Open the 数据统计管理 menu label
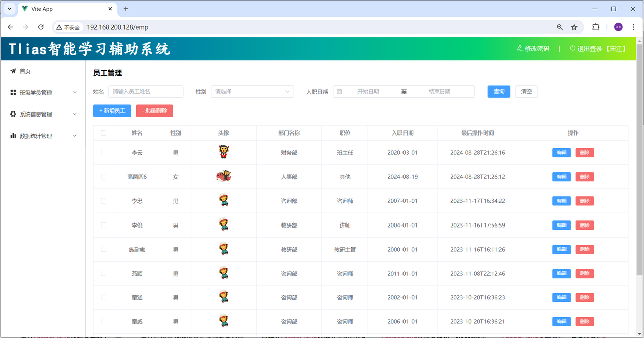The image size is (644, 338). 36,136
